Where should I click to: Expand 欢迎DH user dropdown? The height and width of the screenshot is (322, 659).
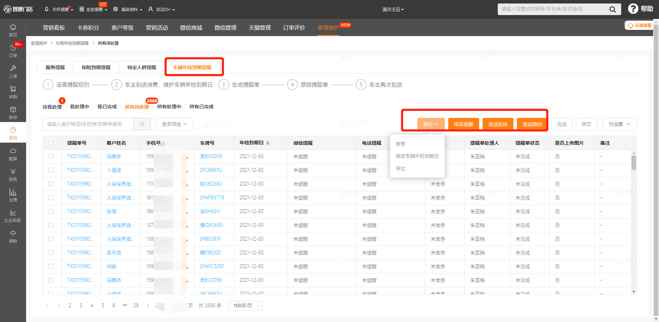point(162,9)
